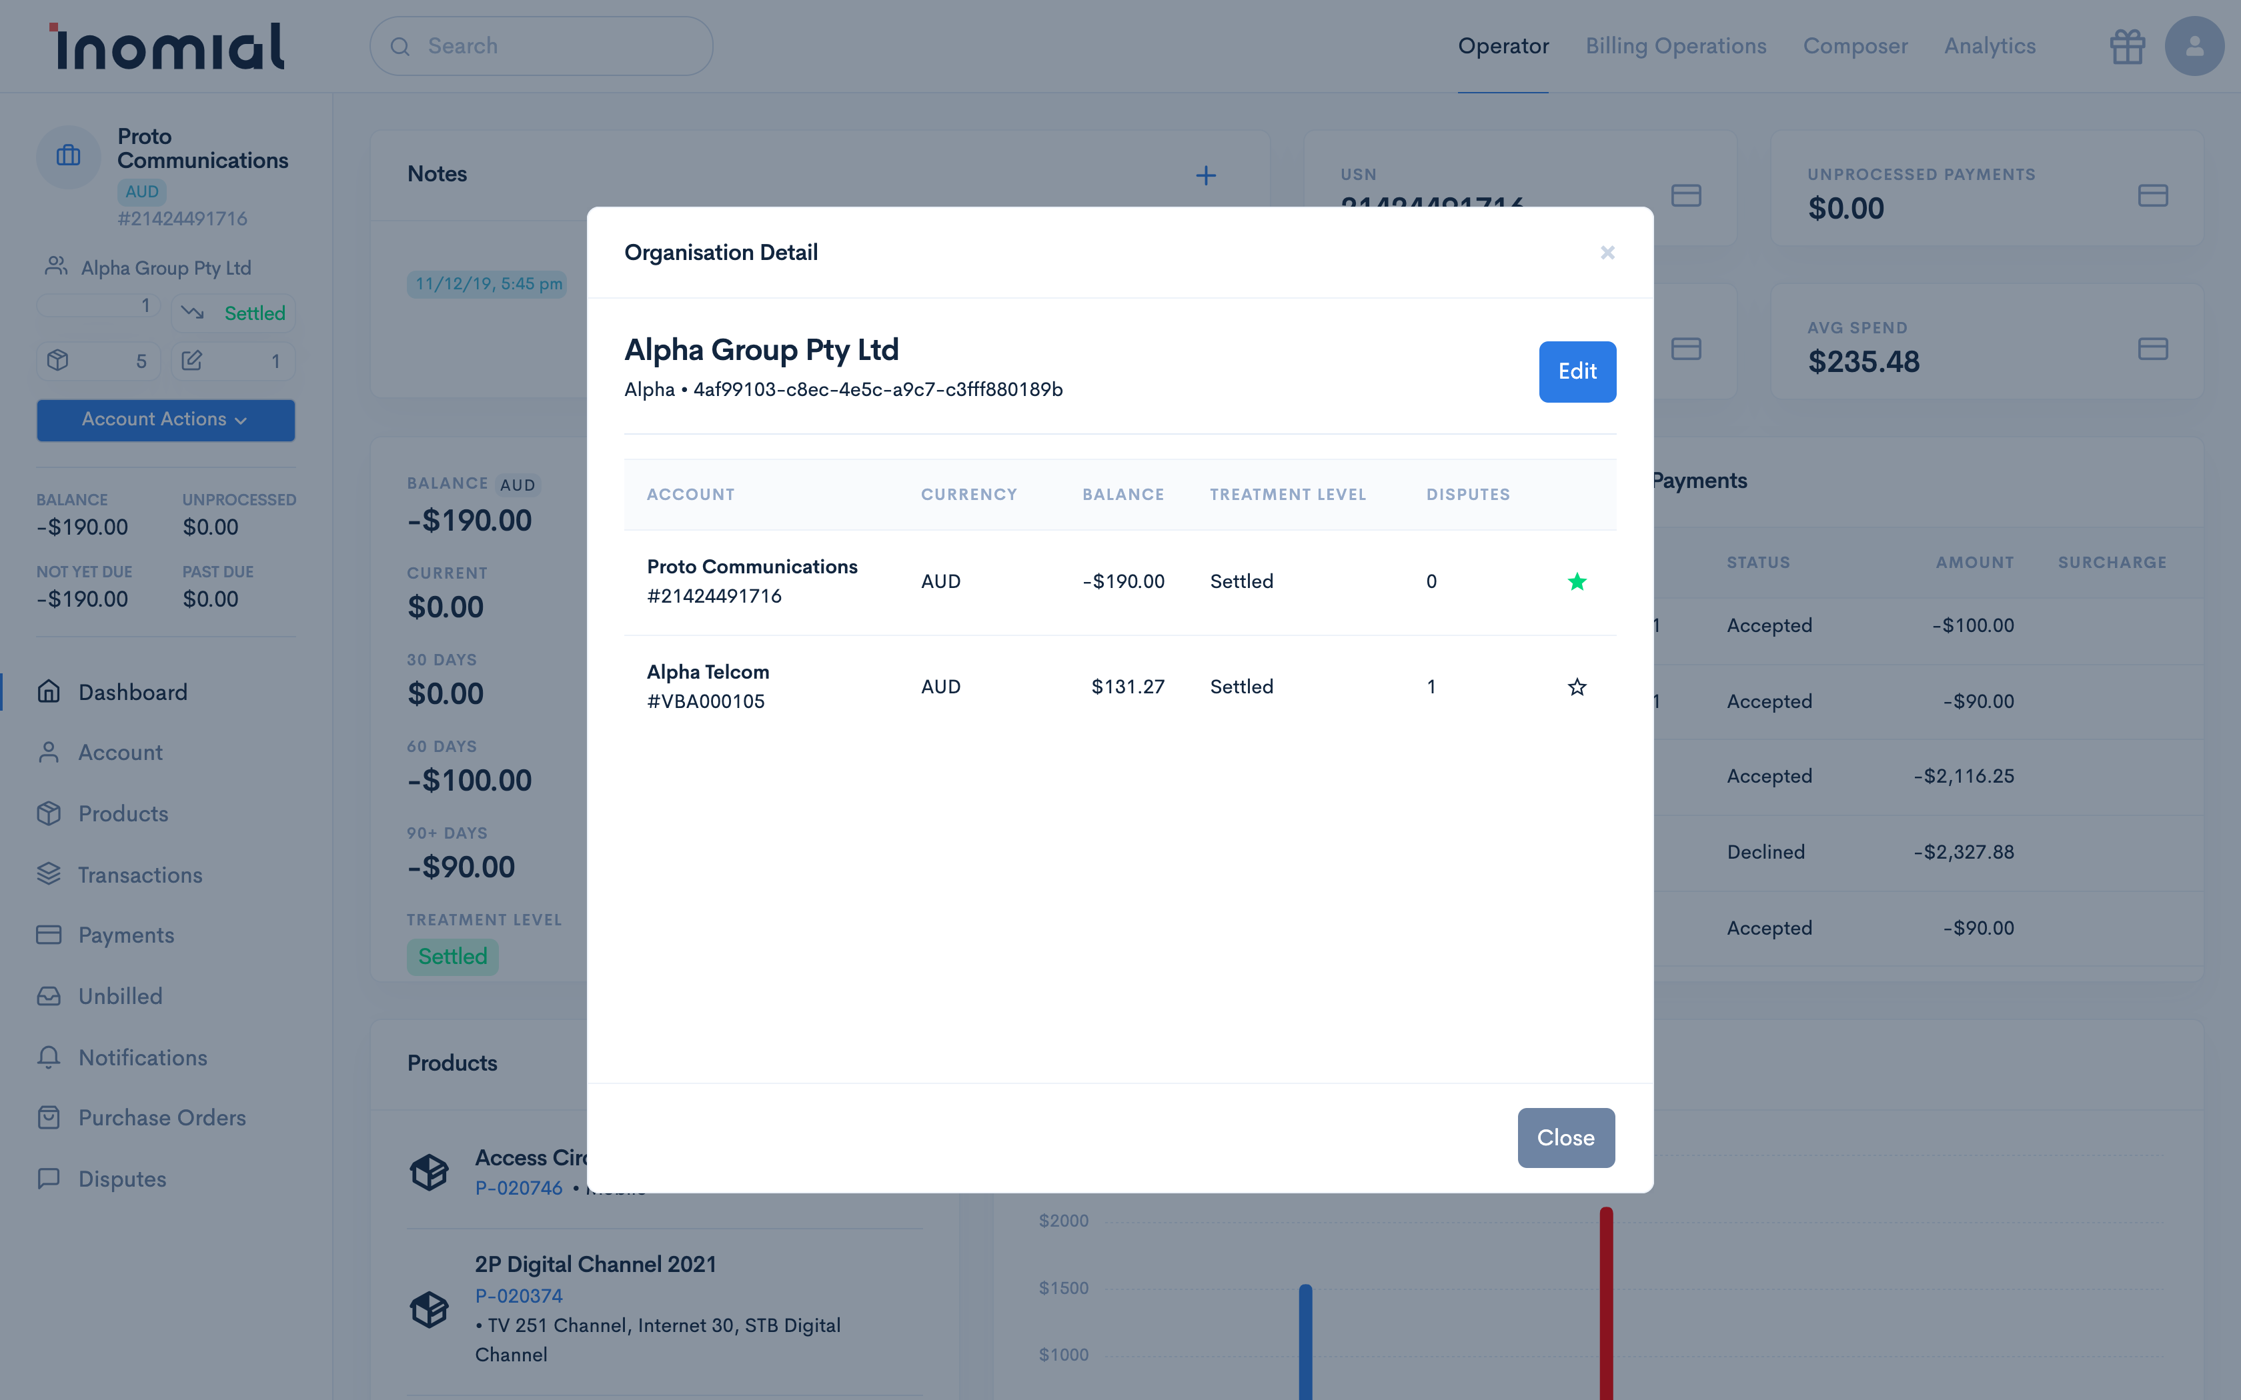Click the Close button in the dialog
Image resolution: width=2241 pixels, height=1400 pixels.
click(x=1566, y=1138)
